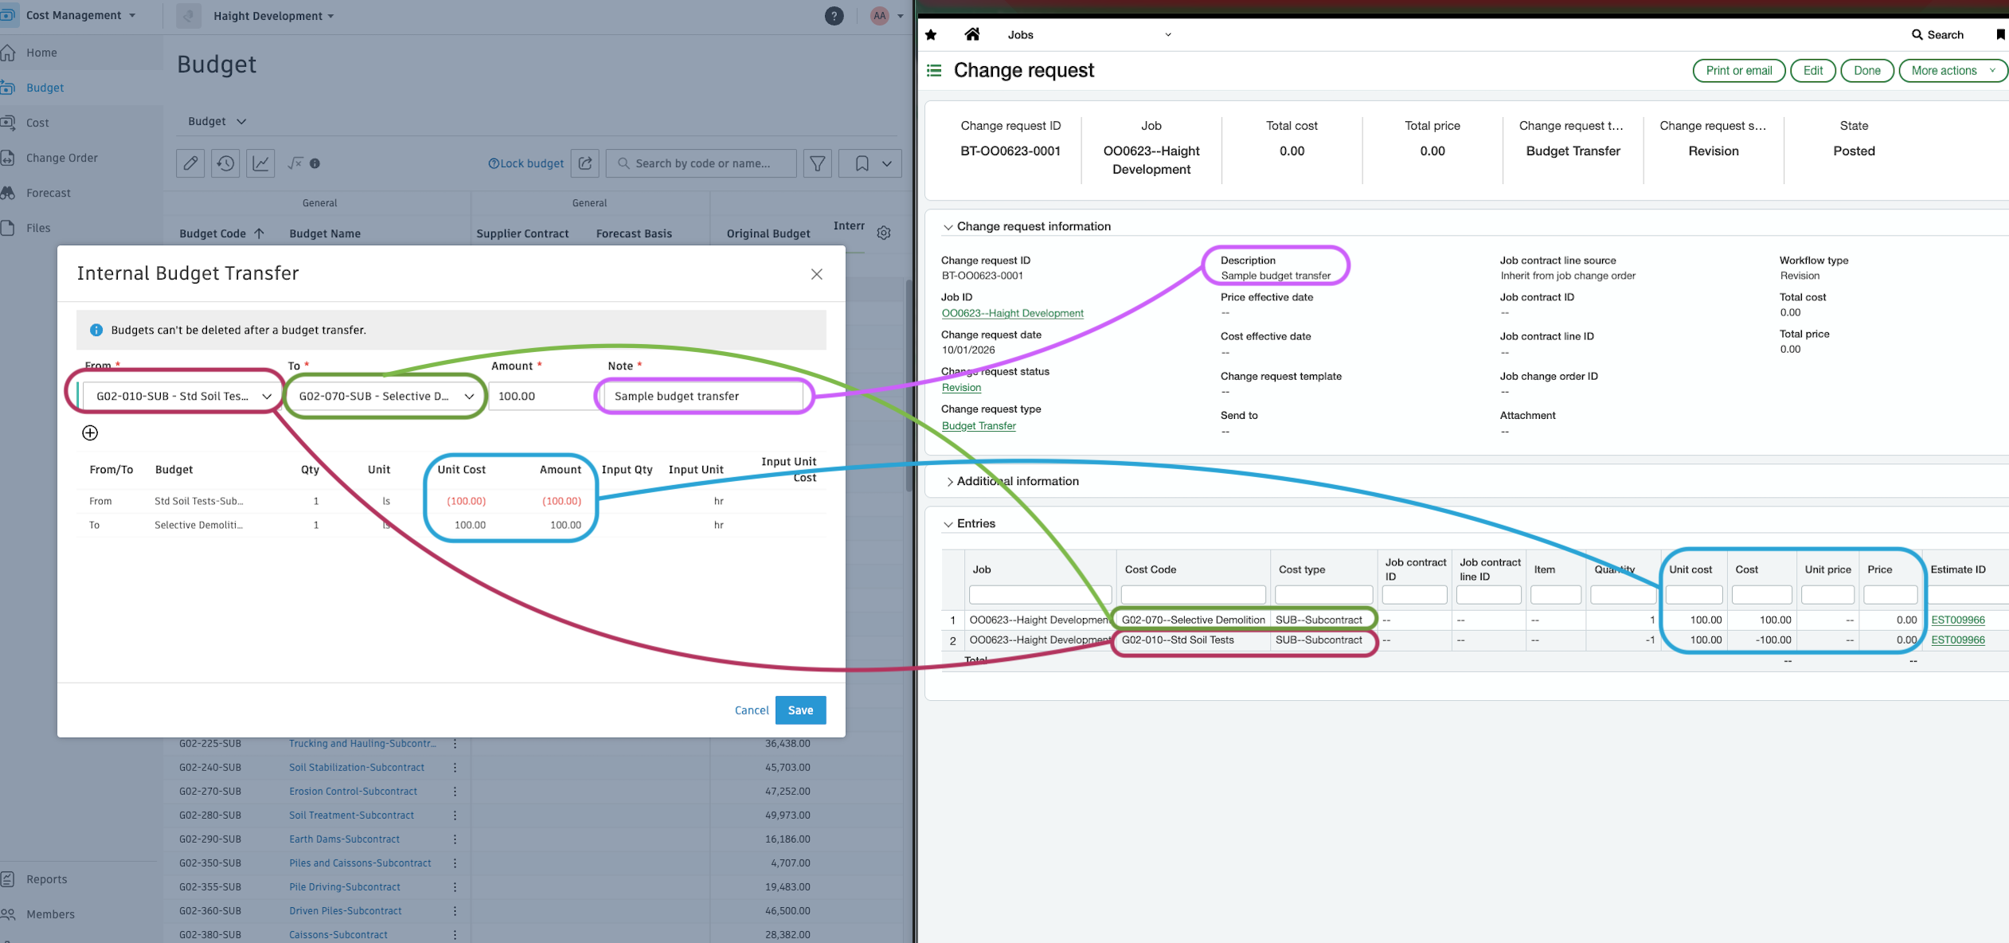The width and height of the screenshot is (2009, 943).
Task: Click Save in transfer dialog
Action: point(800,710)
